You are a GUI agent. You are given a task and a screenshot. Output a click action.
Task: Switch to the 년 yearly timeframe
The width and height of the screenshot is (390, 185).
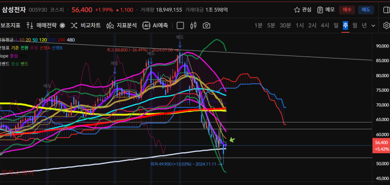(364, 25)
